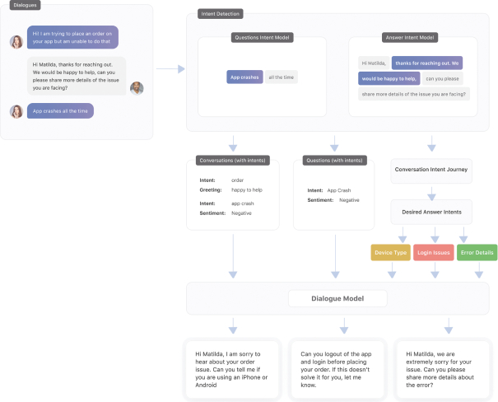Click the grey 'all the time' chip
The height and width of the screenshot is (402, 498).
point(281,77)
